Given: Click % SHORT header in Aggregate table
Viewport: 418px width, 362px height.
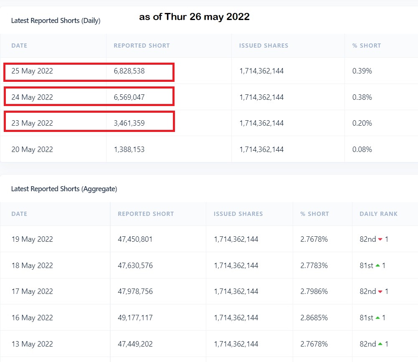Looking at the screenshot, I should click(314, 214).
